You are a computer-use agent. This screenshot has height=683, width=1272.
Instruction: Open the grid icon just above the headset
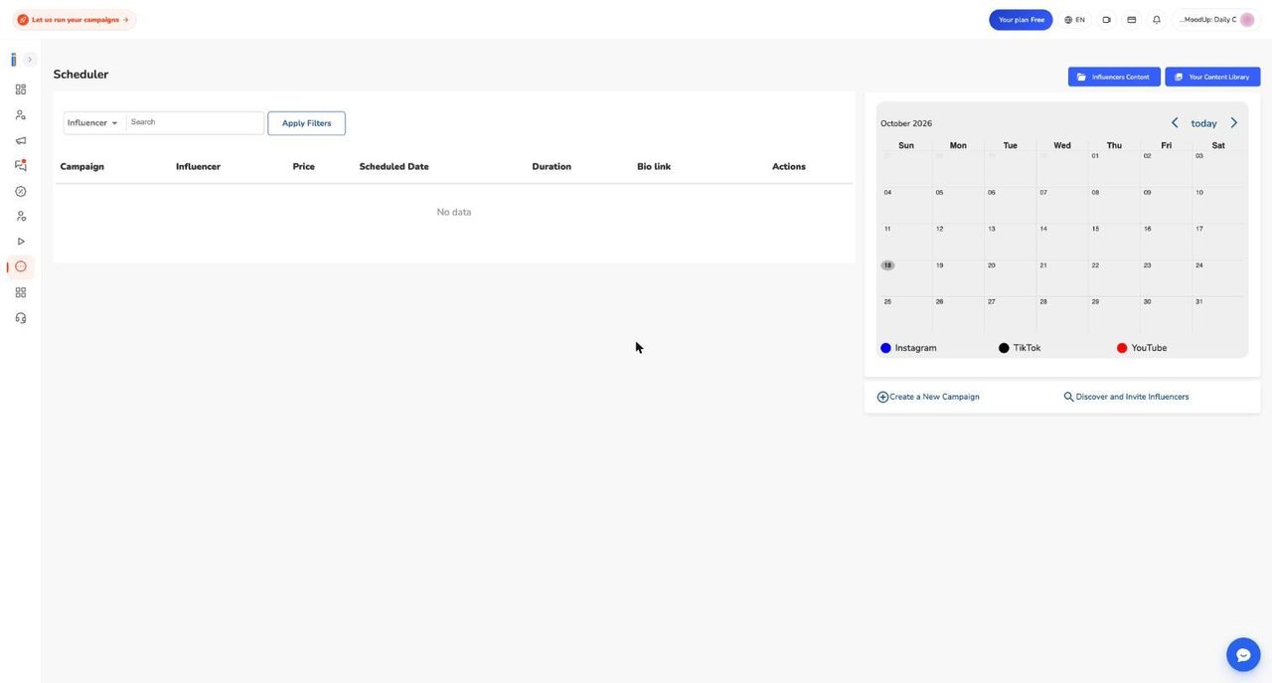pyautogui.click(x=21, y=292)
